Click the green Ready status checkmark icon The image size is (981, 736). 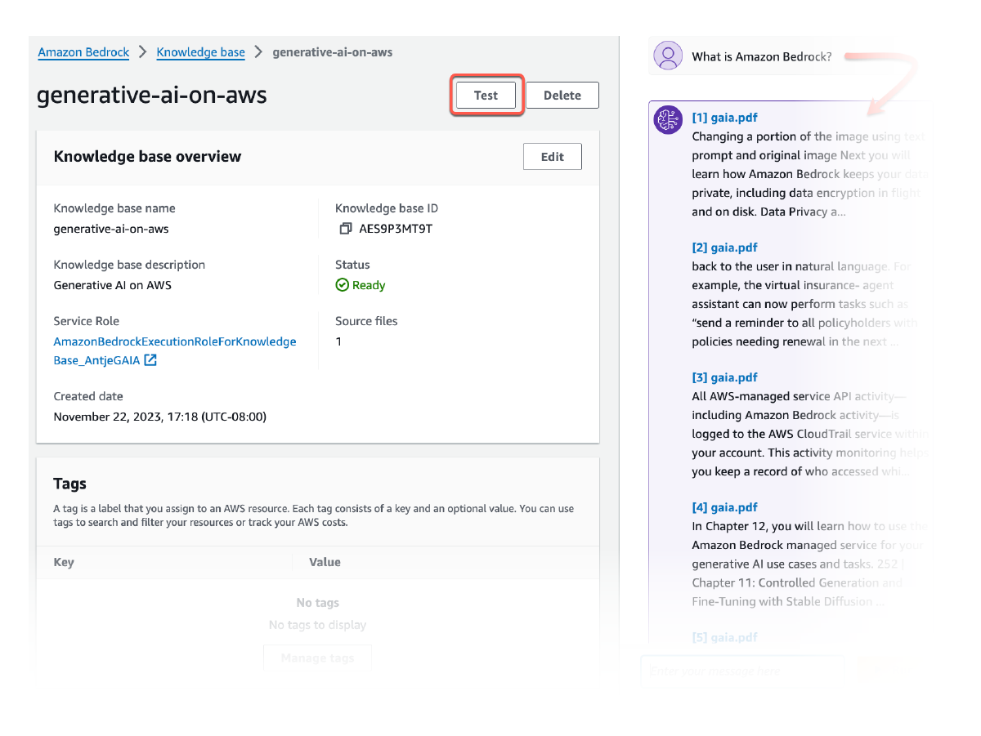[x=343, y=285]
